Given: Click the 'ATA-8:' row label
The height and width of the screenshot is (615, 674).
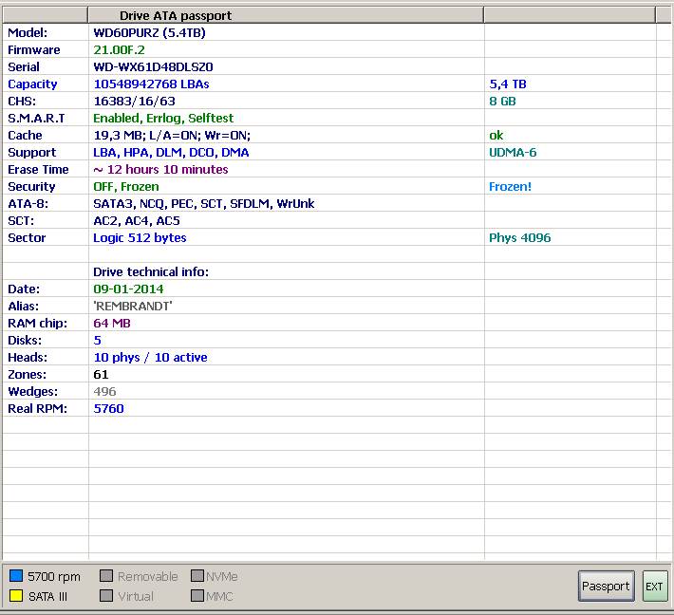Looking at the screenshot, I should 28,204.
